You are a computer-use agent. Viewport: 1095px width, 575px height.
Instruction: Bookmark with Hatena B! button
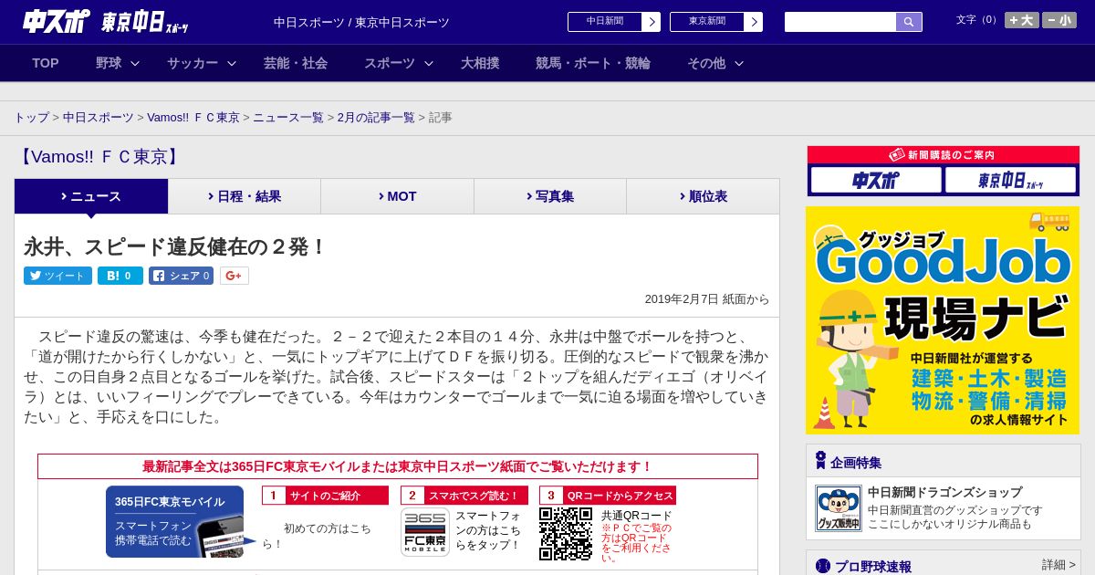(x=120, y=276)
